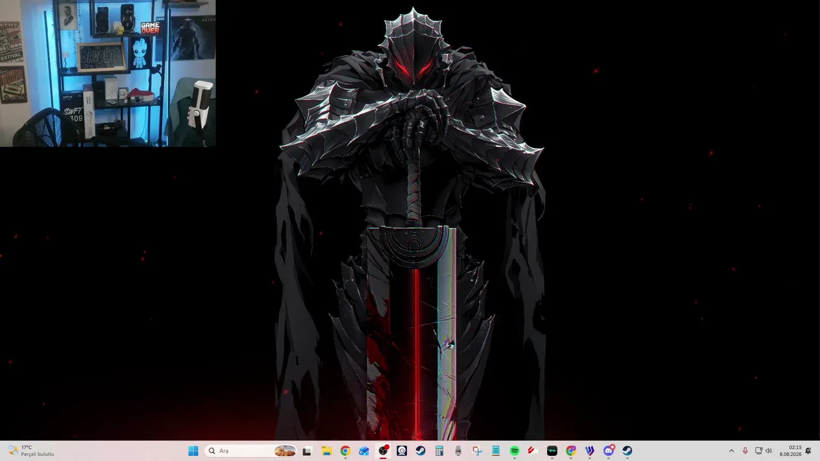Open the second Chrome profile icon
The image size is (820, 461).
point(571,451)
